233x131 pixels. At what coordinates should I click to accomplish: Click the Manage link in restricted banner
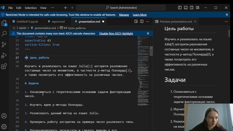(124, 15)
